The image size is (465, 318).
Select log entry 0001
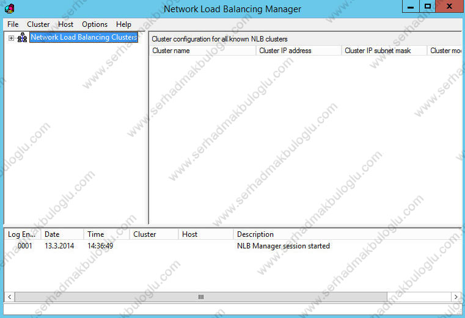pyautogui.click(x=24, y=246)
